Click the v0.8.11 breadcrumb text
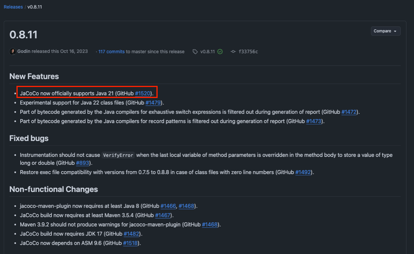The width and height of the screenshot is (414, 254). click(x=34, y=7)
